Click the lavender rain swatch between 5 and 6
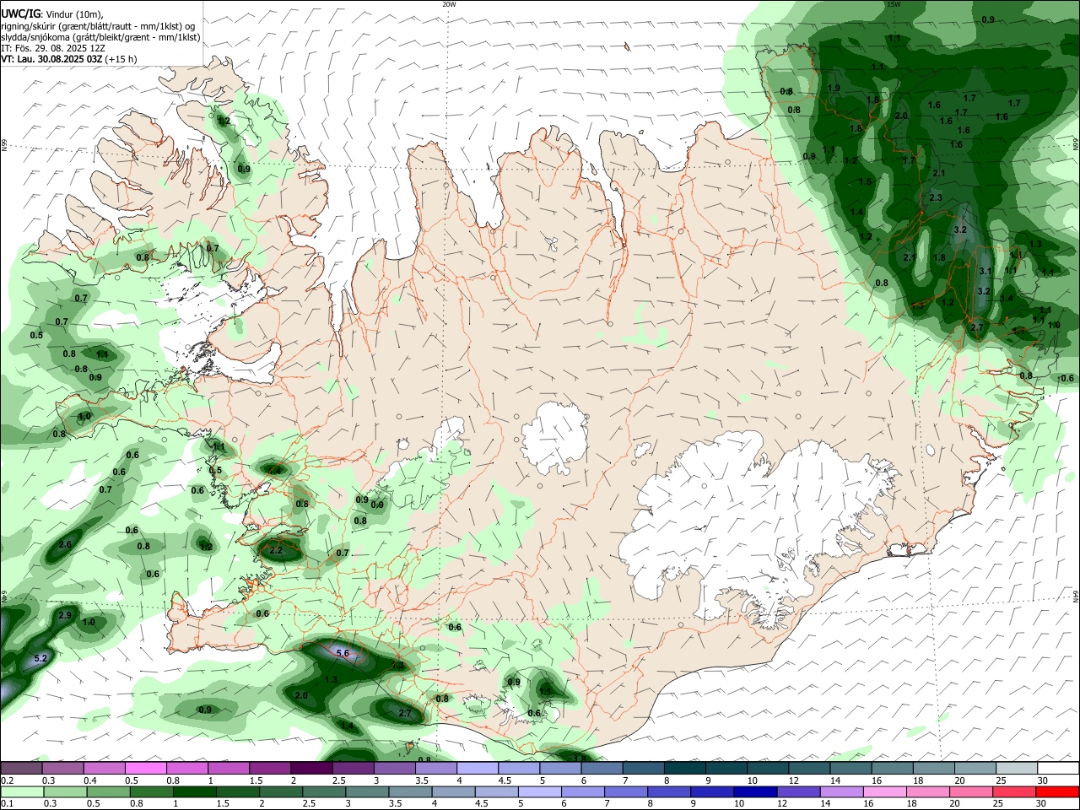 tap(539, 791)
